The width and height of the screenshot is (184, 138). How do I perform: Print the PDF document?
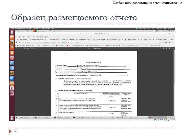click(x=164, y=48)
